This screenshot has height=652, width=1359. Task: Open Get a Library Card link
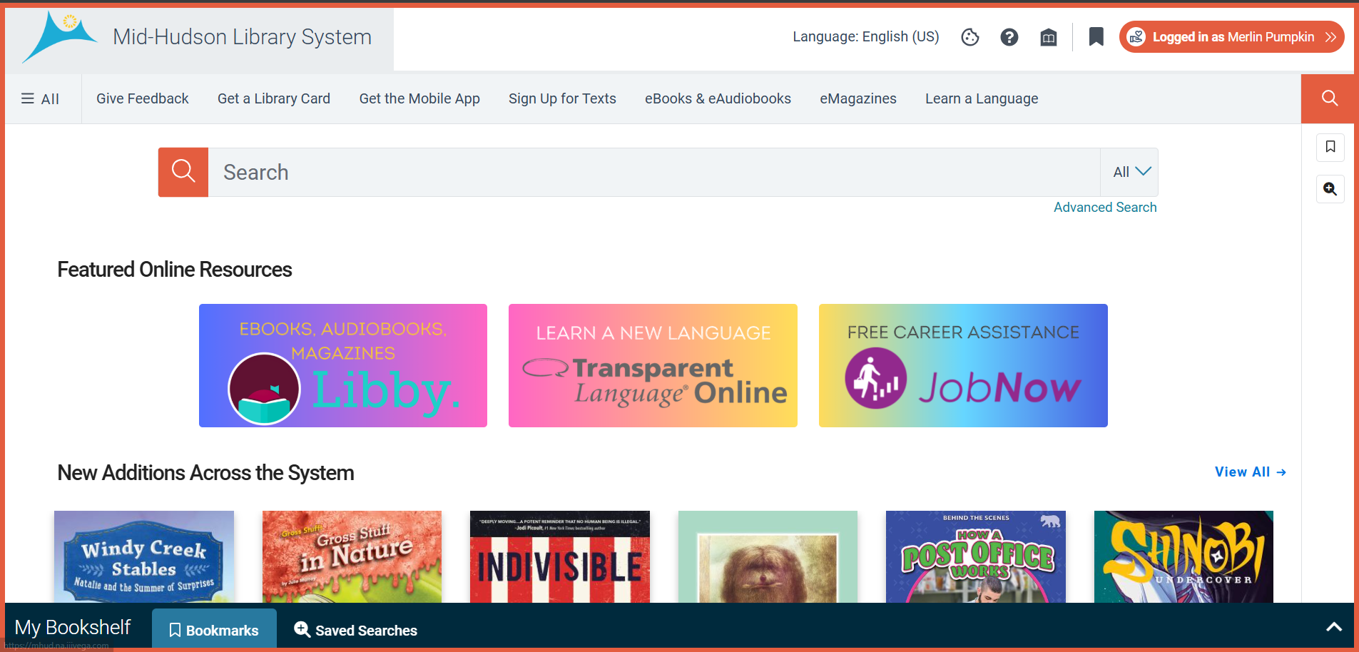coord(274,99)
